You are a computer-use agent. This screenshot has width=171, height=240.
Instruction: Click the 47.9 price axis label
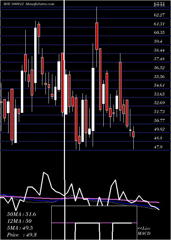158,147
